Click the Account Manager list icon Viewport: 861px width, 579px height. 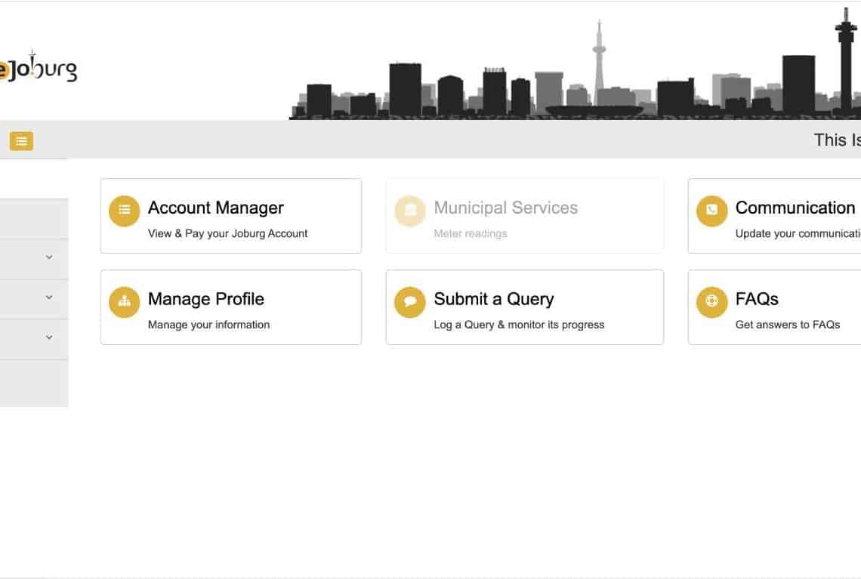click(125, 211)
